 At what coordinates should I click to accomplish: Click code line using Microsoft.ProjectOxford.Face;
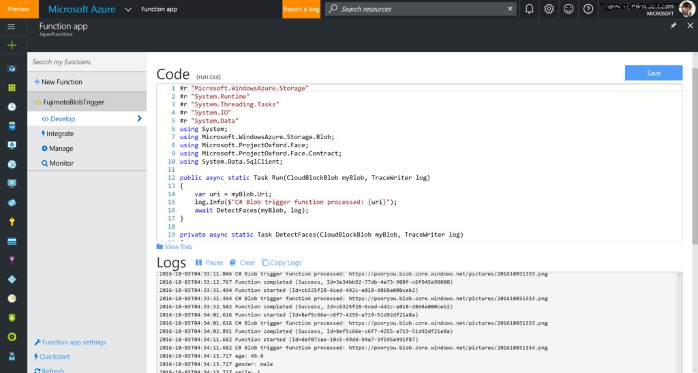coord(244,145)
